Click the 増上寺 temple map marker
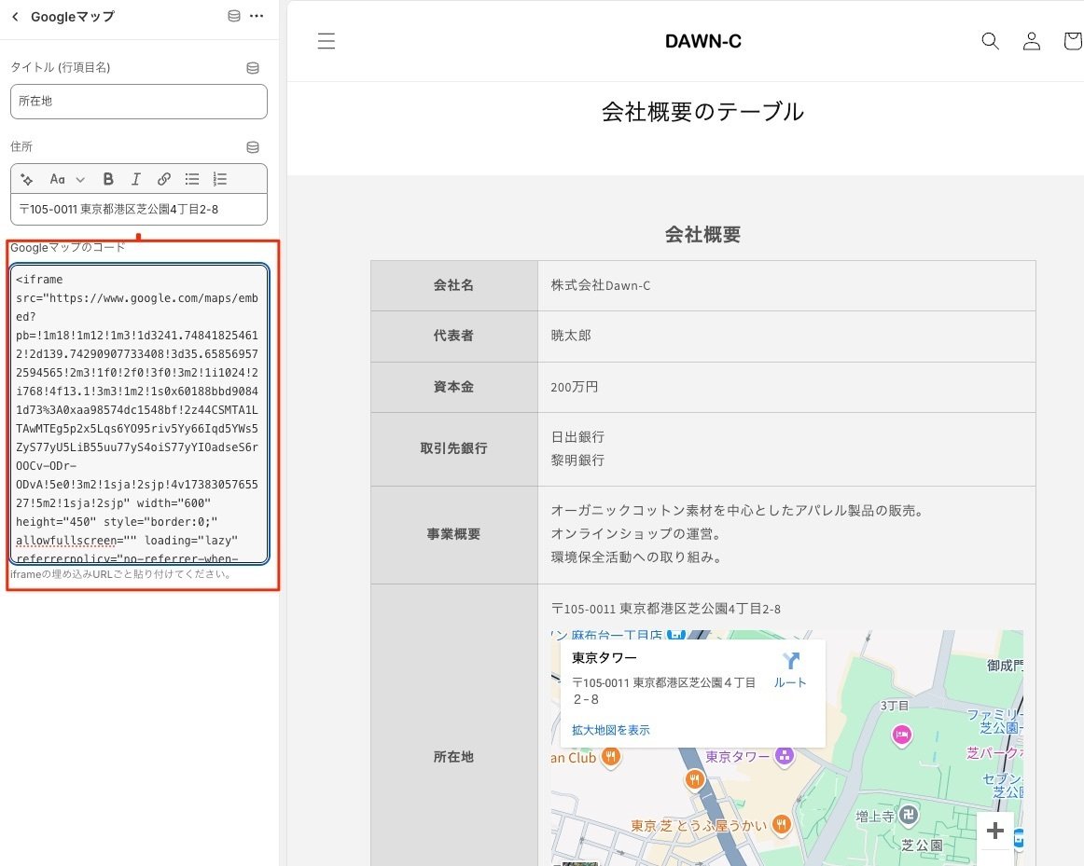The image size is (1084, 866). 909,816
